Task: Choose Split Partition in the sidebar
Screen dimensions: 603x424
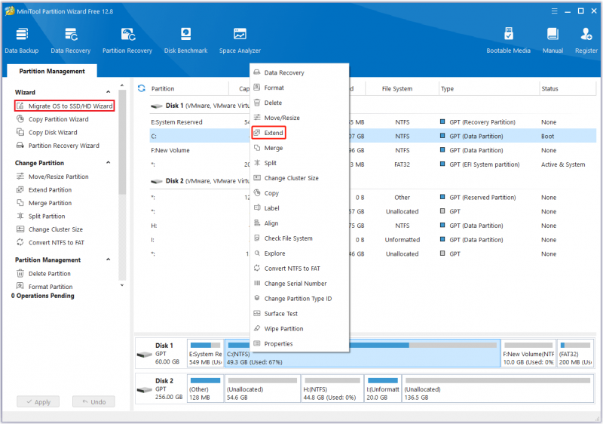Action: tap(41, 217)
